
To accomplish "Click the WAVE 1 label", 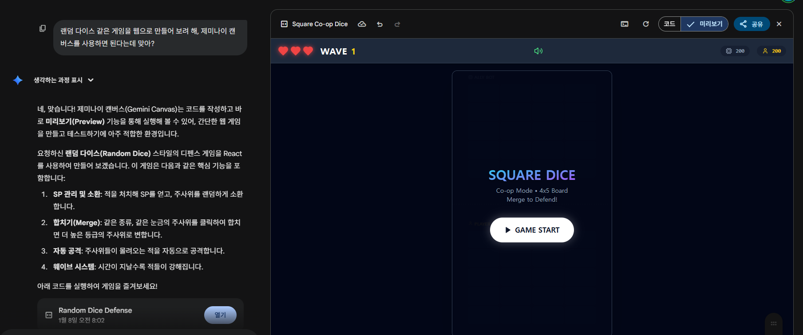I will click(x=338, y=51).
